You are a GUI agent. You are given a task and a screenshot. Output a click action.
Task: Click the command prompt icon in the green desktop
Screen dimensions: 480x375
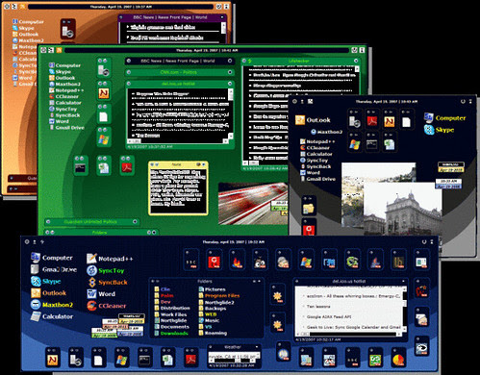80,167
